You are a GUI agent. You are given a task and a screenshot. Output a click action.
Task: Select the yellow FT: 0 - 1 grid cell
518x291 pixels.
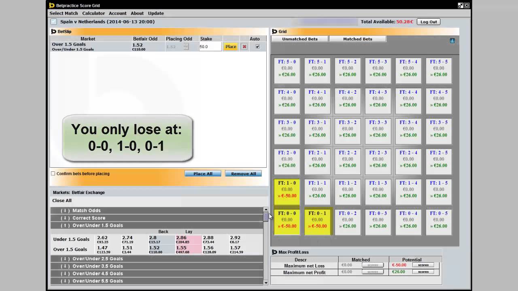317,222
